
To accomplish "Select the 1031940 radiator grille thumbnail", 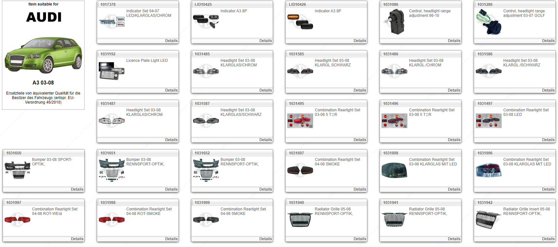I will tap(300, 219).
